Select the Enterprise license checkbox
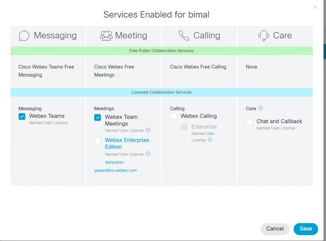Viewport: 326px width, 241px height. click(x=184, y=127)
